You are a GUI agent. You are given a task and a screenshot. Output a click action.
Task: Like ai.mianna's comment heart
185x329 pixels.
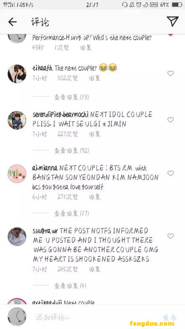(x=171, y=173)
